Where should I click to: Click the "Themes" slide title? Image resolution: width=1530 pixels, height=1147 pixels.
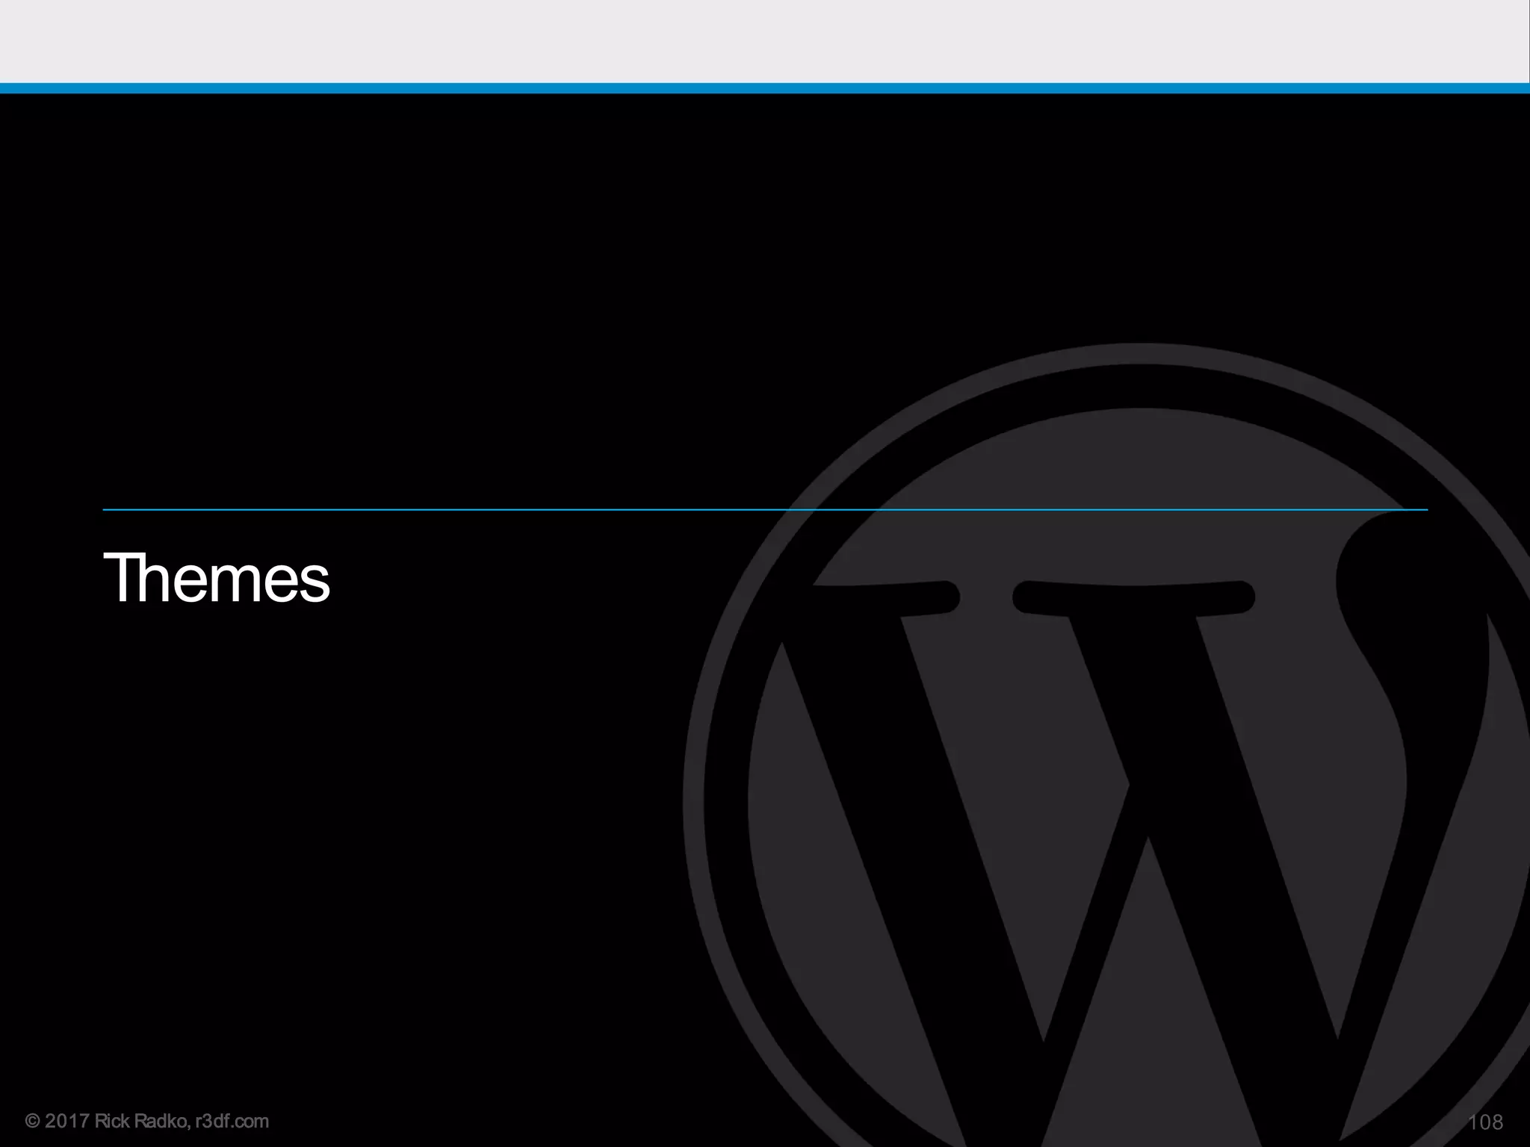click(217, 579)
